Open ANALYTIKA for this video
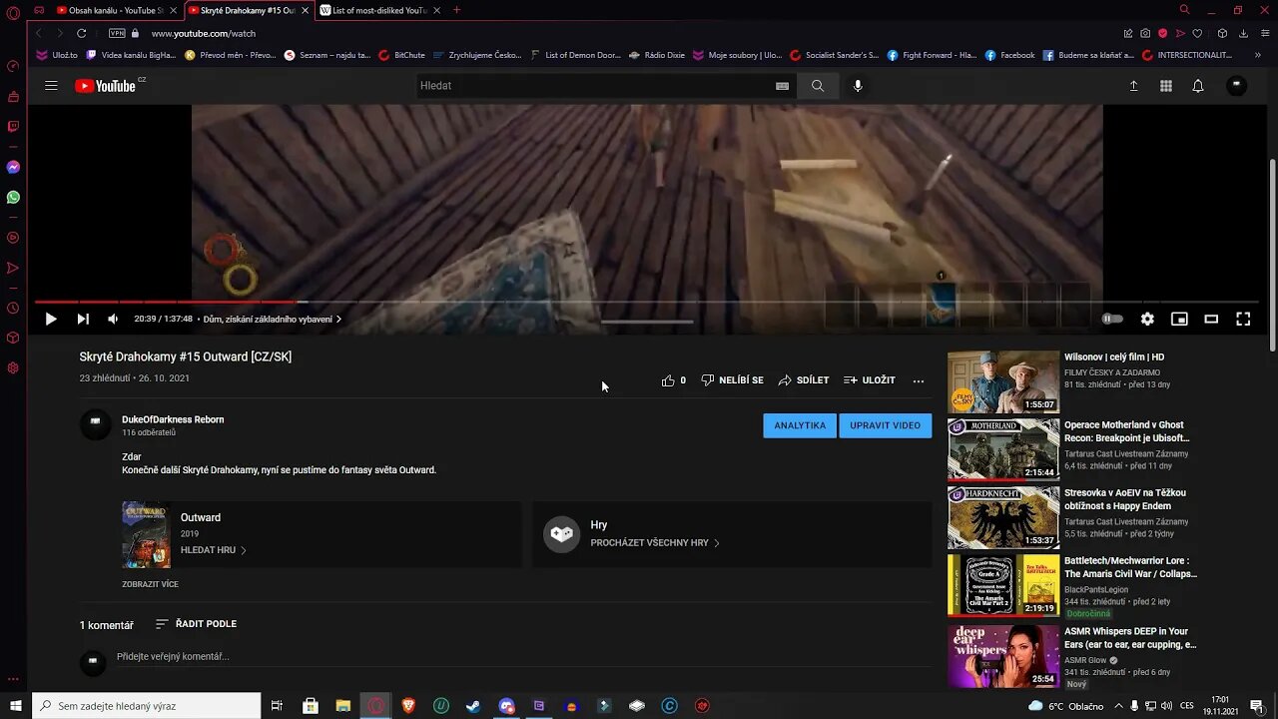Viewport: 1278px width, 719px height. (800, 425)
